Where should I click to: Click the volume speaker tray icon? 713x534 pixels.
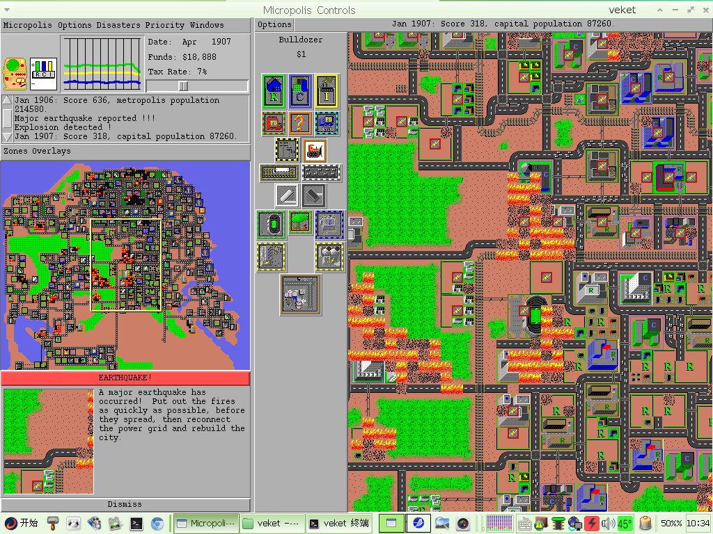coord(608,524)
